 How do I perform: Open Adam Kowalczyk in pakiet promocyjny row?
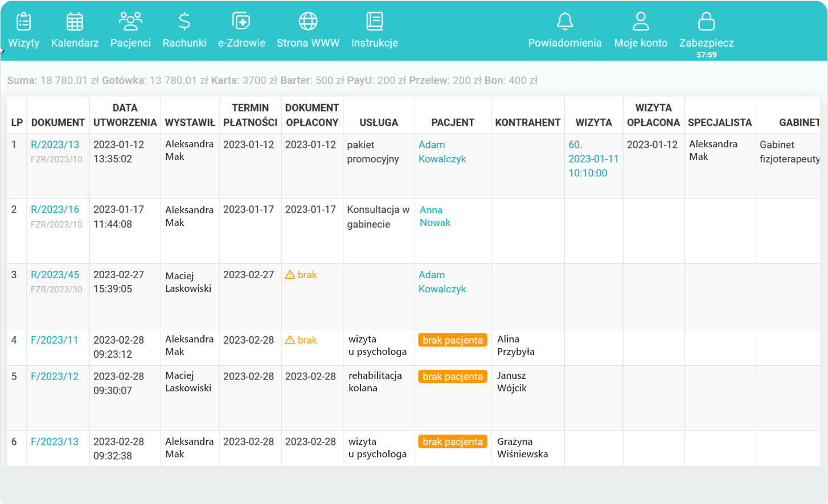(x=442, y=152)
